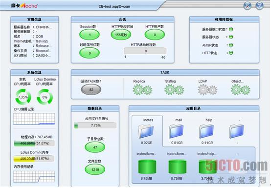Click the operating system value Microsof...

click(43, 51)
